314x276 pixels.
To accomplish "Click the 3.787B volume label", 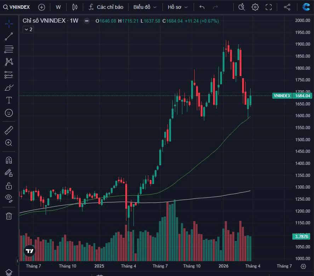I will pyautogui.click(x=301, y=236).
